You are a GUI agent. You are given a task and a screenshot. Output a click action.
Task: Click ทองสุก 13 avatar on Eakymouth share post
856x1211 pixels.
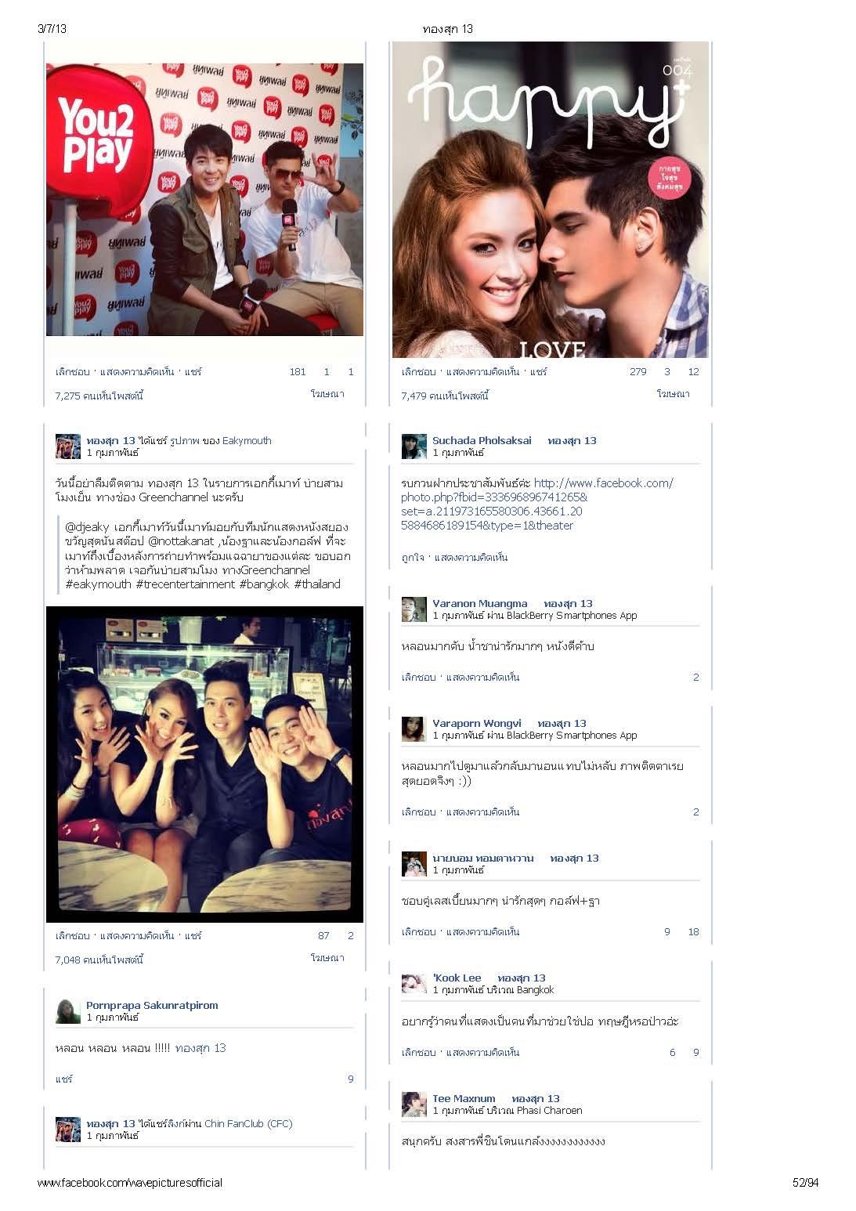pyautogui.click(x=68, y=446)
